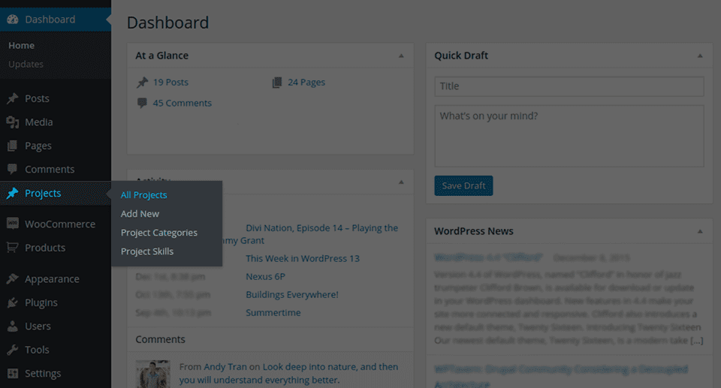Click the Comments bubble icon in sidebar
Viewport: 721px width, 388px height.
13,170
